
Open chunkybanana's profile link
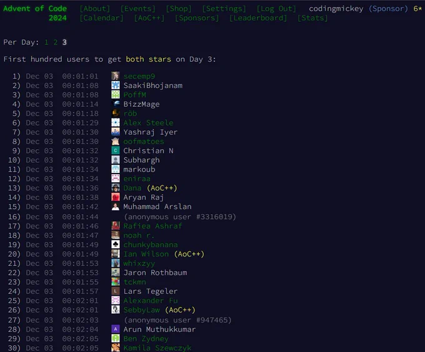[x=151, y=245]
